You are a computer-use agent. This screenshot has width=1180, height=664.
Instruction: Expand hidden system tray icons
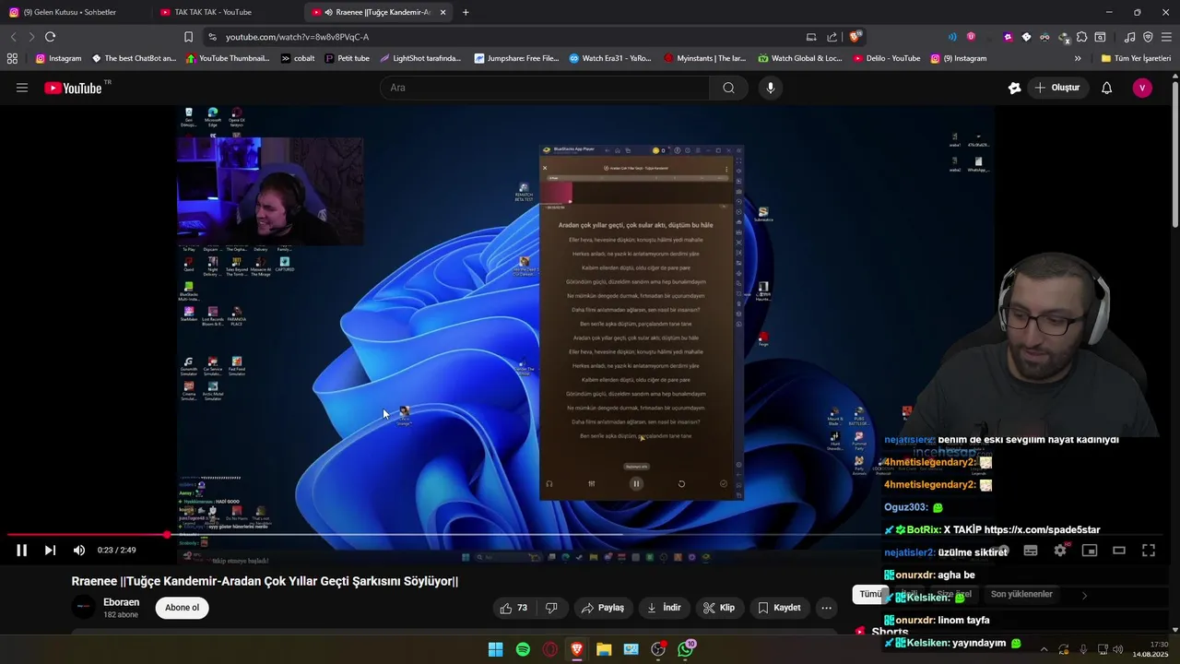1044,649
